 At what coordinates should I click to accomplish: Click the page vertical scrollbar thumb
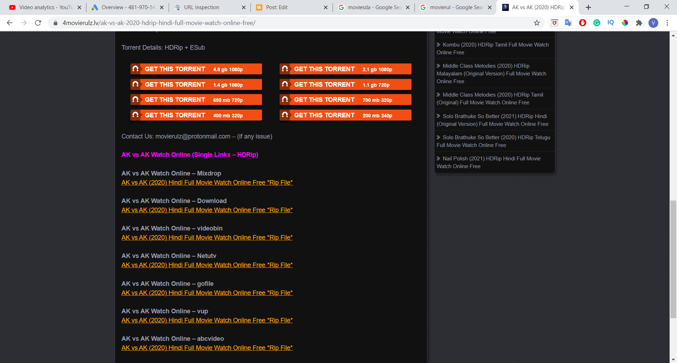pos(673,259)
